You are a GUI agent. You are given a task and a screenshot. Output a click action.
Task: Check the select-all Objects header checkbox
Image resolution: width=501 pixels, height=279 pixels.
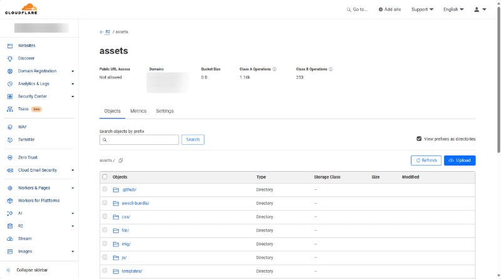[x=105, y=177]
